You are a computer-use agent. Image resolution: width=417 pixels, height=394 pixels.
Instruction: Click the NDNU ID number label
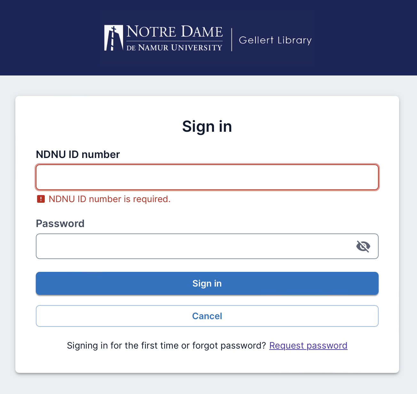[x=78, y=154]
